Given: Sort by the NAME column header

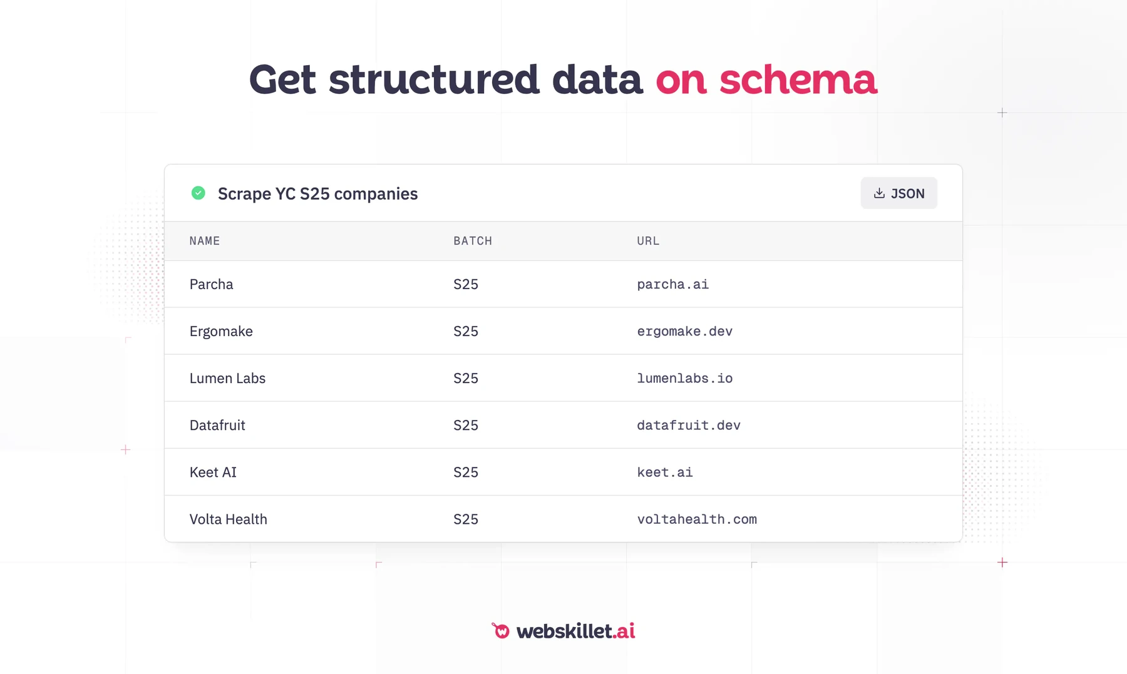Looking at the screenshot, I should pos(205,241).
